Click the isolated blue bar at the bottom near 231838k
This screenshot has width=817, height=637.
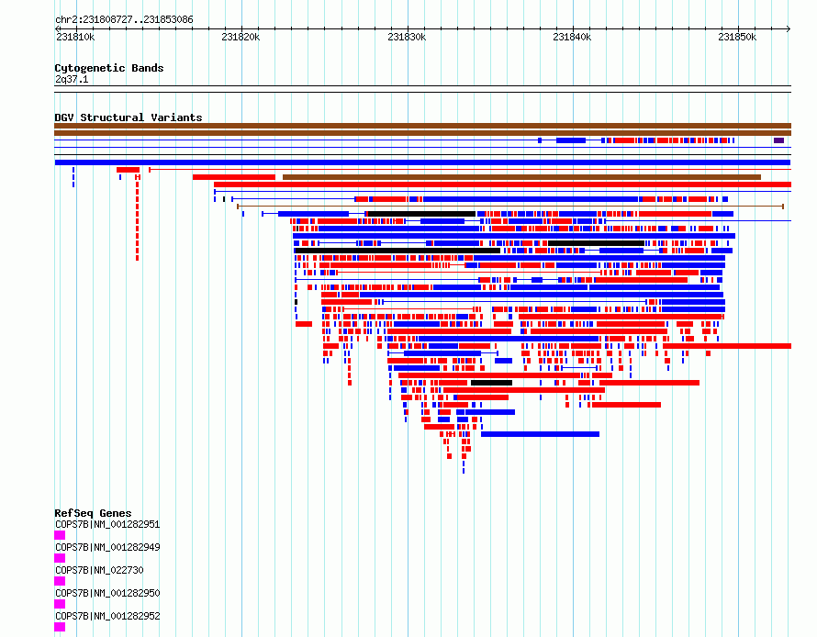click(540, 434)
